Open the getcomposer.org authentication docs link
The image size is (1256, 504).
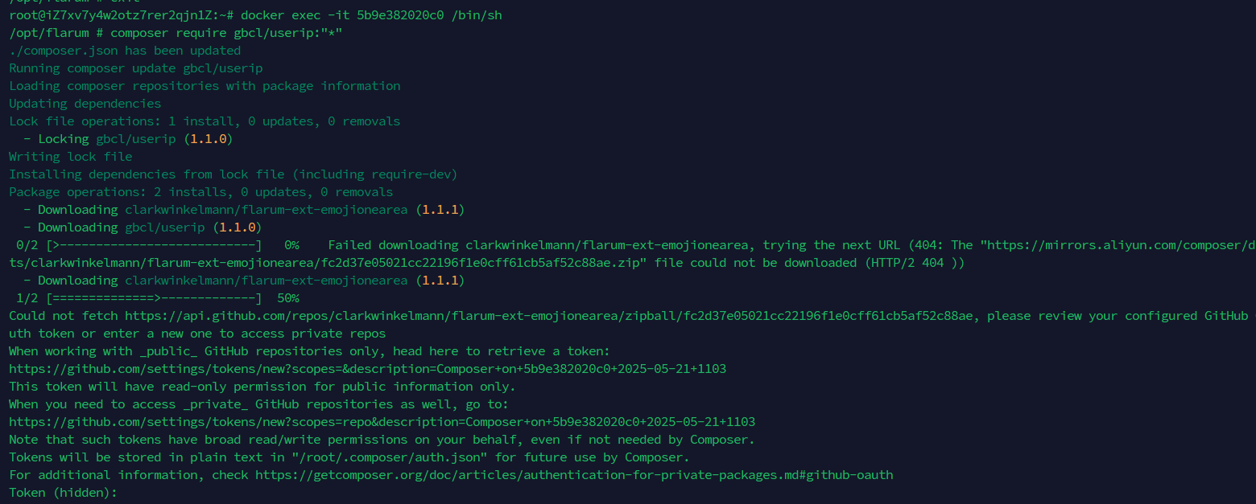click(574, 475)
